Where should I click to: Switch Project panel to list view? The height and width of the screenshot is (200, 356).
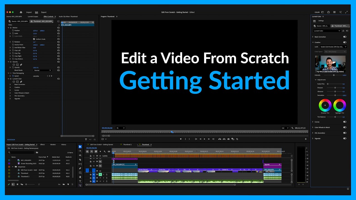coord(13,184)
